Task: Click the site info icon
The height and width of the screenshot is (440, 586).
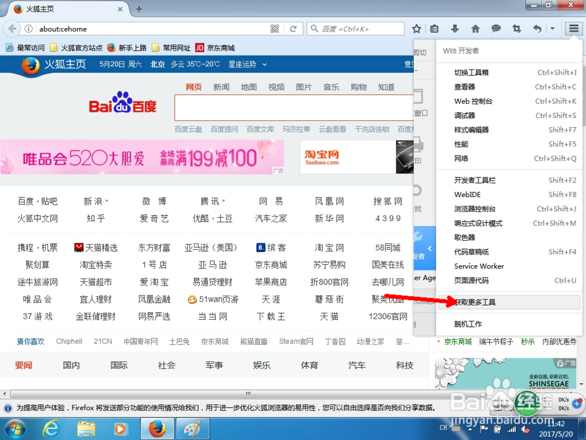Action: [28, 29]
